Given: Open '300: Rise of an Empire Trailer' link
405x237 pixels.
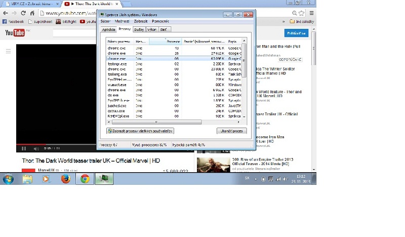Looking at the screenshot, I should click(263, 162).
